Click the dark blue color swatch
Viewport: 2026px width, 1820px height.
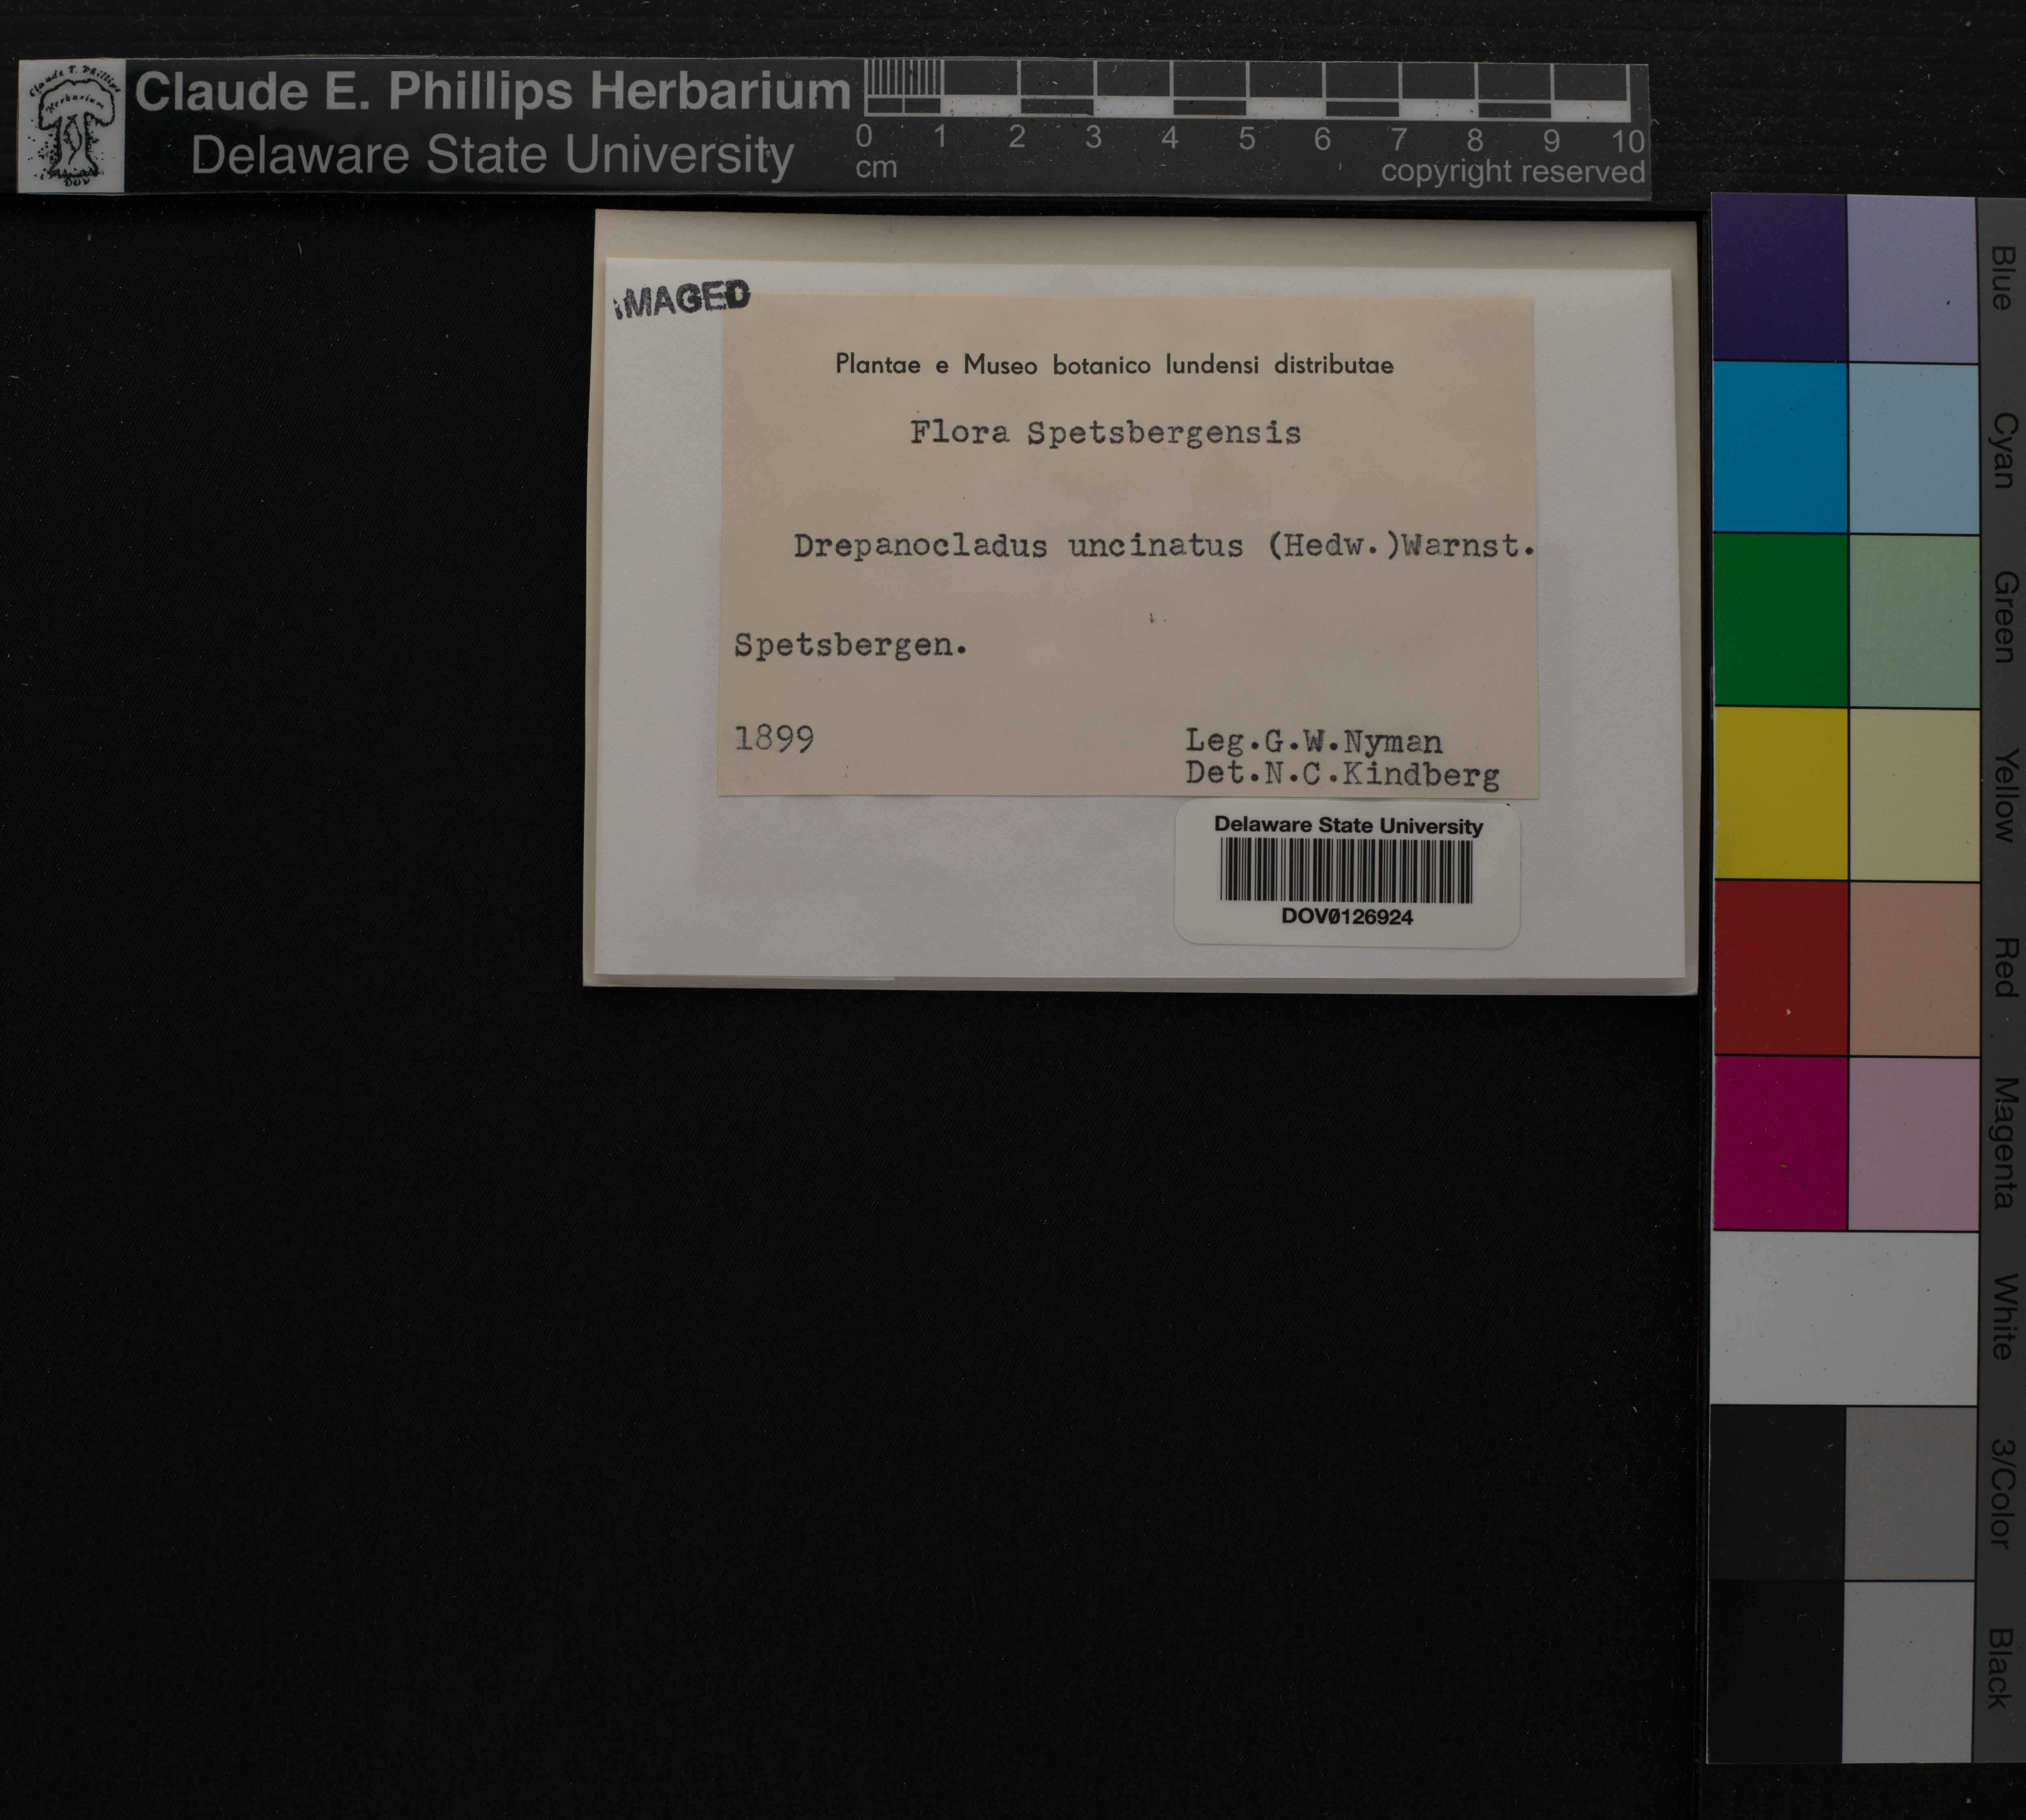pos(1779,277)
